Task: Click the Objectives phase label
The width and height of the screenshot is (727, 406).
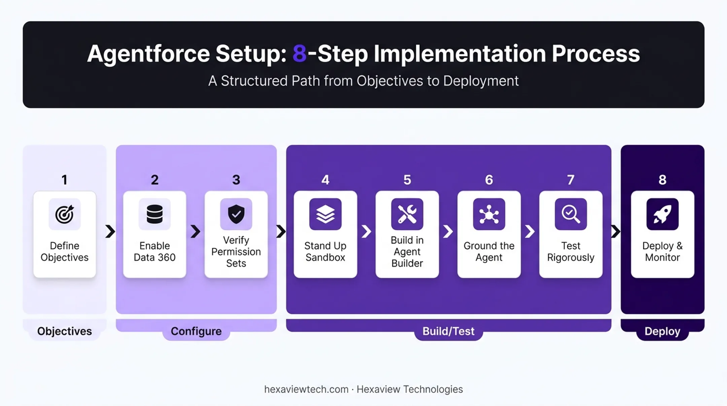Action: click(65, 331)
